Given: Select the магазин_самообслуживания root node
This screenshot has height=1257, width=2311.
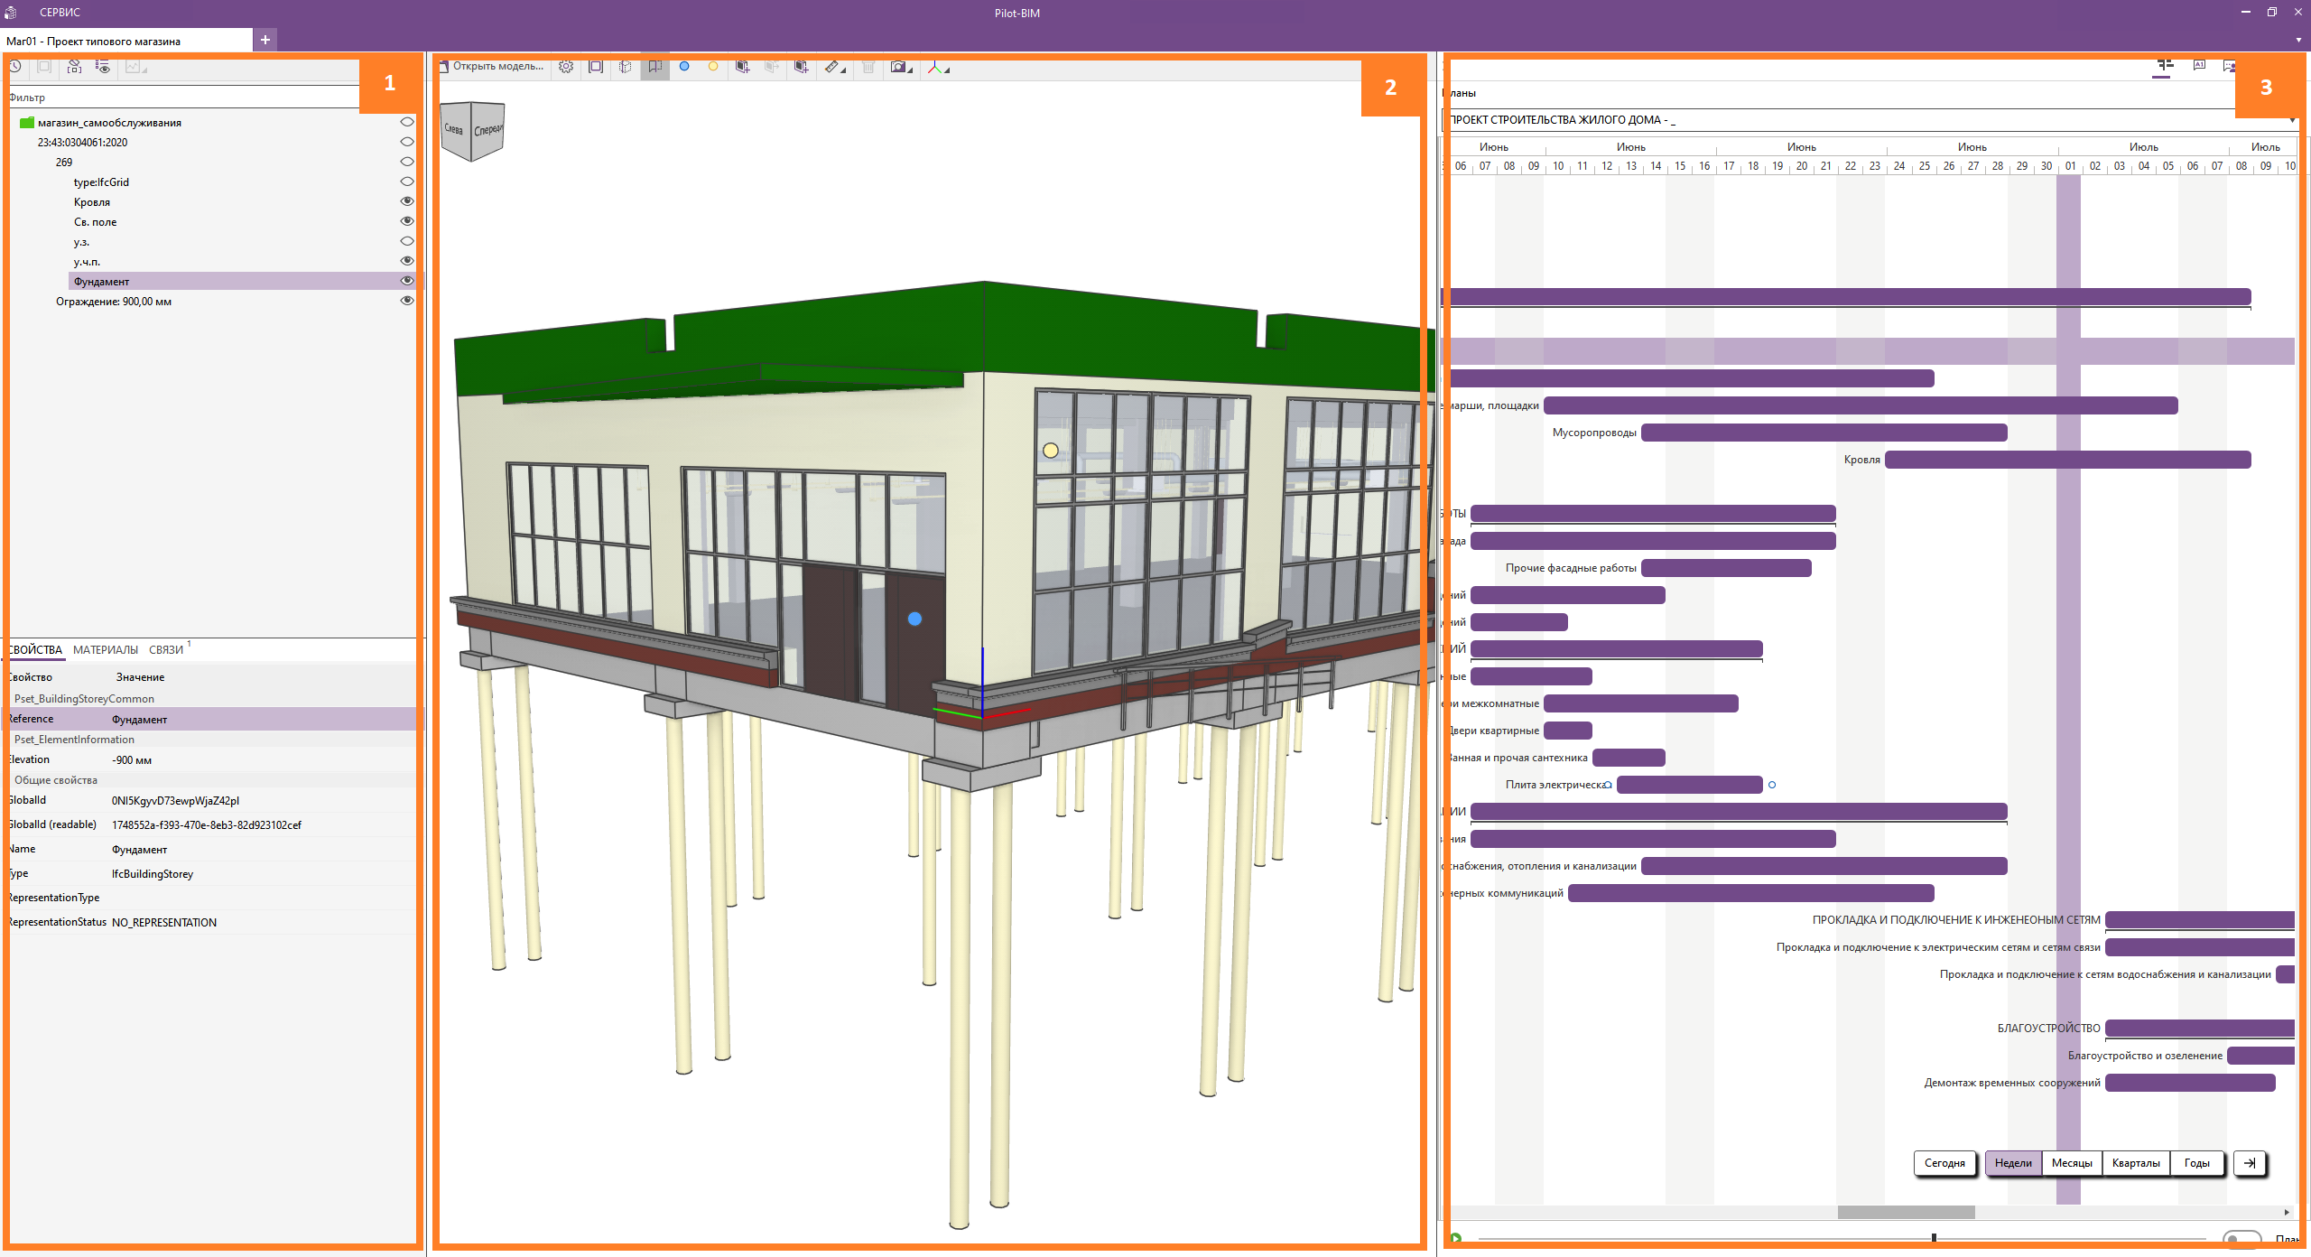Looking at the screenshot, I should coord(109,123).
